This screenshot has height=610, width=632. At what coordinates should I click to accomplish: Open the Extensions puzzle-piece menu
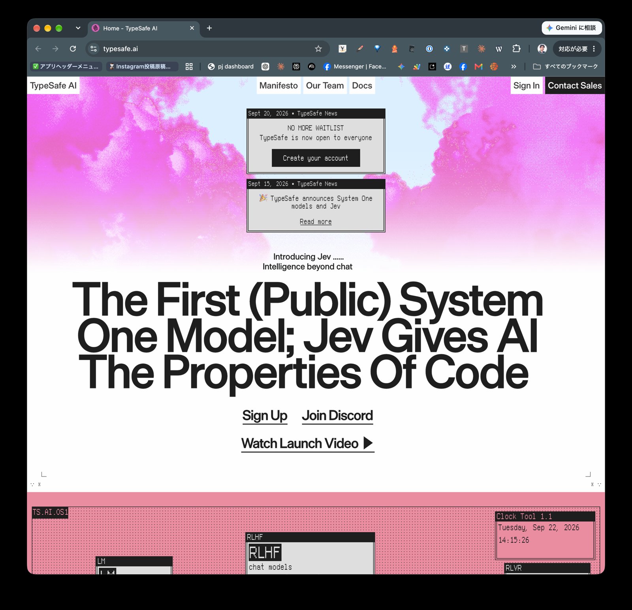(516, 49)
